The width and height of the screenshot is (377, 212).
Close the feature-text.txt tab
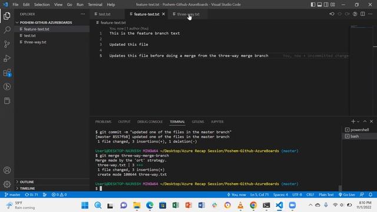pyautogui.click(x=164, y=14)
